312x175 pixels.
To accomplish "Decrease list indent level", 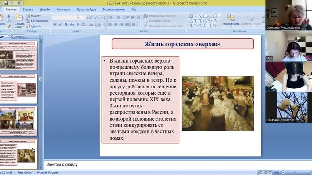I will coord(128,17).
